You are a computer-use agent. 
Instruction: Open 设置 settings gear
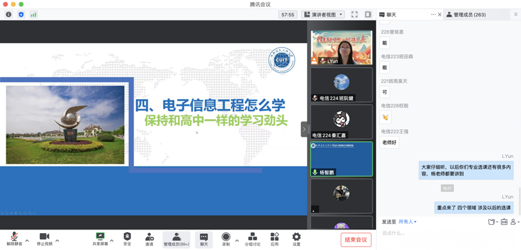coord(296,237)
